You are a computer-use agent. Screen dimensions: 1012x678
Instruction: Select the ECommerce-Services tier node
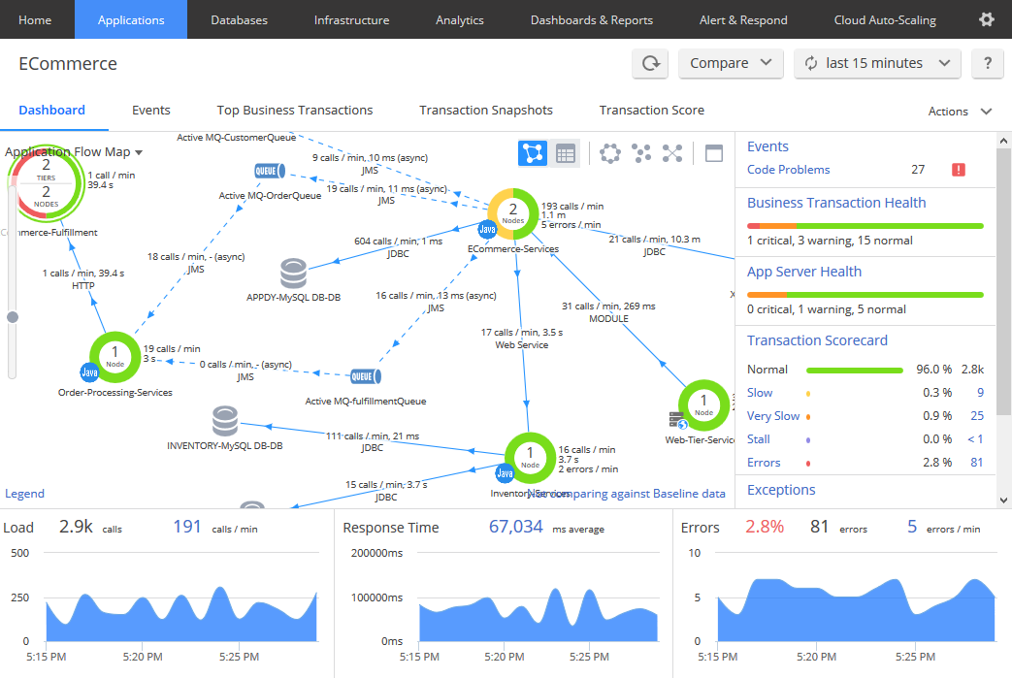pos(513,213)
